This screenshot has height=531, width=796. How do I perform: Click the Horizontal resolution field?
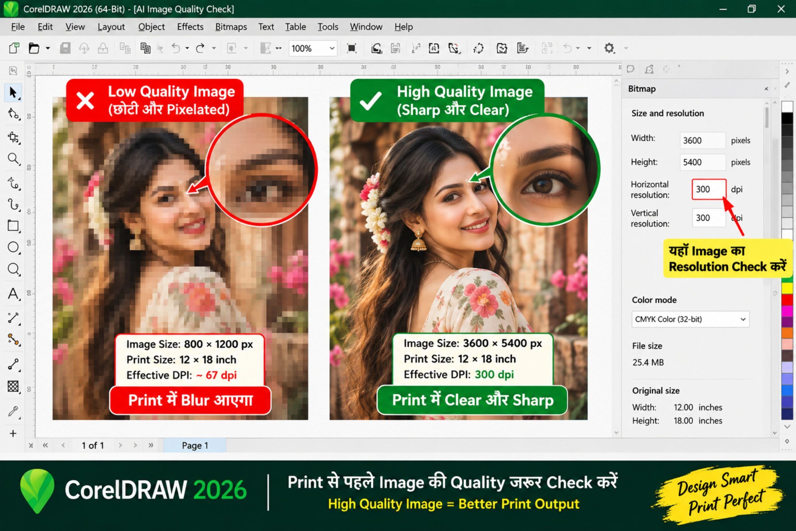click(x=709, y=189)
